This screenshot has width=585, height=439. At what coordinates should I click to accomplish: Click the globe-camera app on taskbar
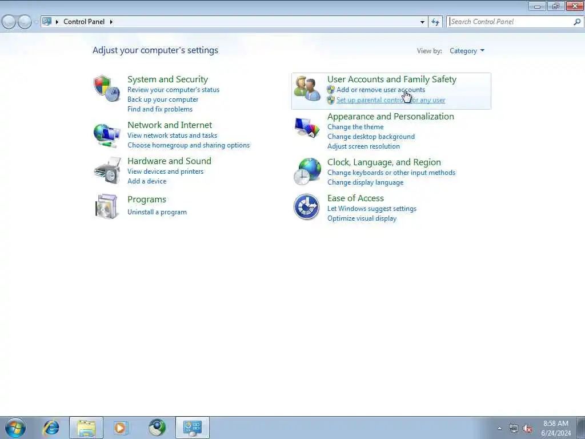157,428
